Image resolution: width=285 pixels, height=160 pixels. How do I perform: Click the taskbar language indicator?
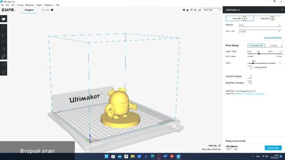coord(258,156)
